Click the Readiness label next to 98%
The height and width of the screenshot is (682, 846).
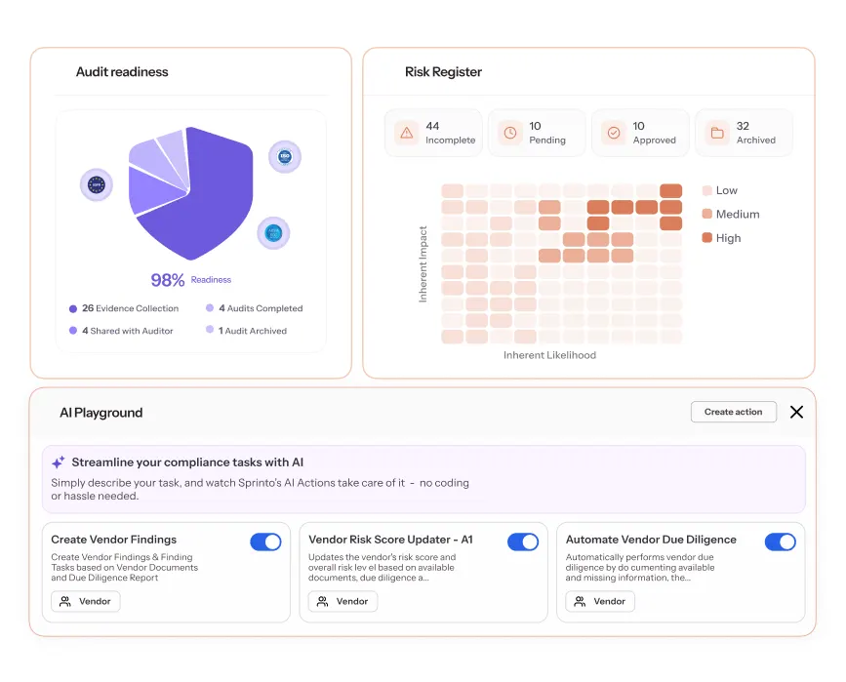click(211, 279)
